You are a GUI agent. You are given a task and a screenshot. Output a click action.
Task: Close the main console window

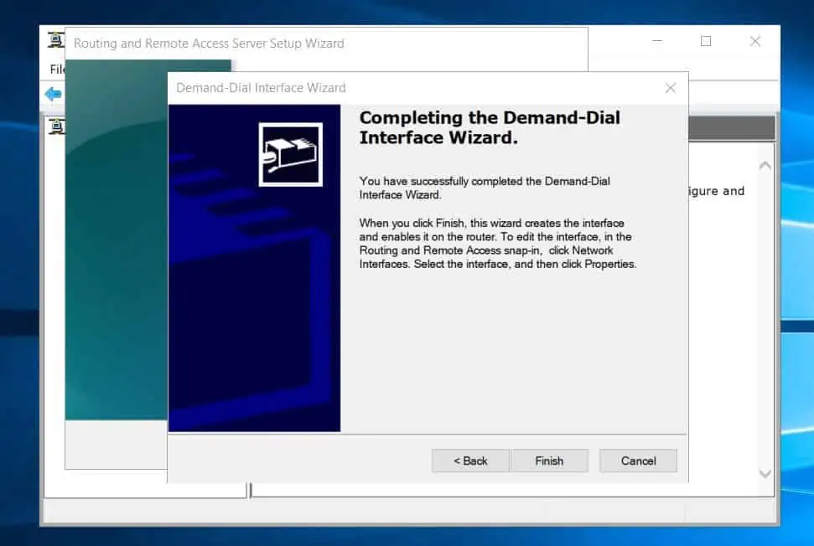(754, 41)
